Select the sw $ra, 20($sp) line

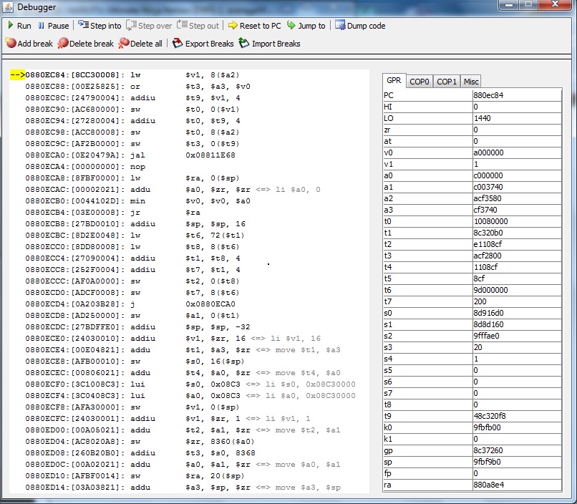click(135, 476)
